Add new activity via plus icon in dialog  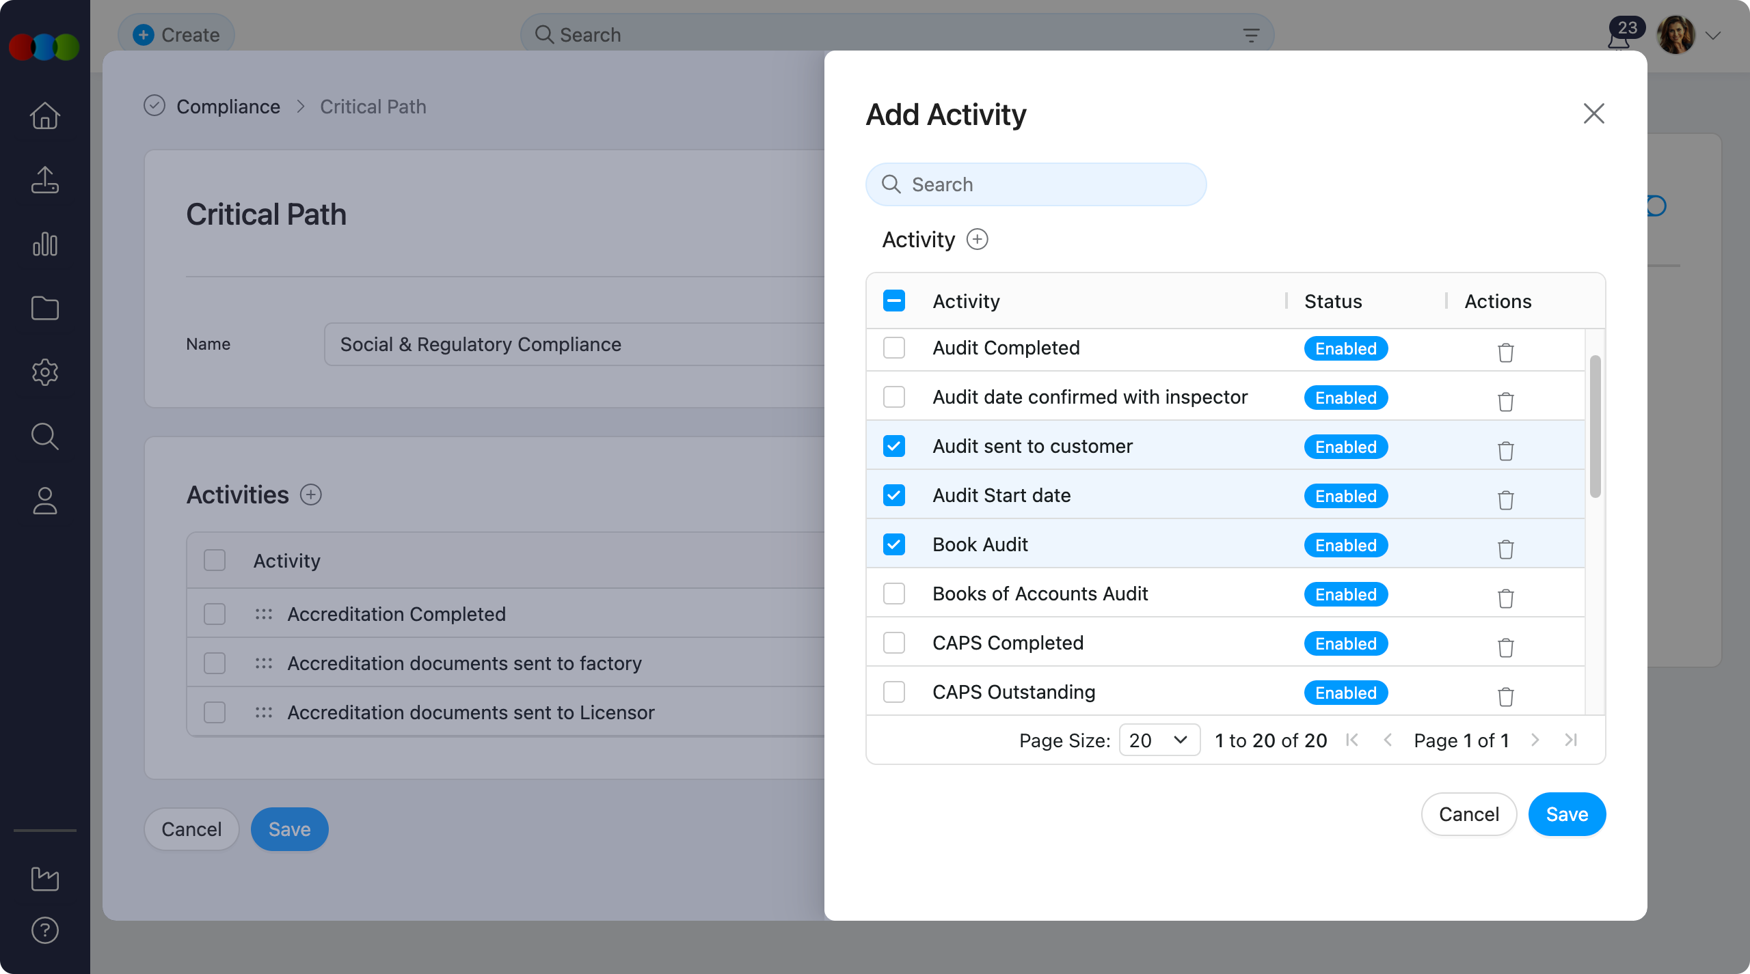(977, 240)
